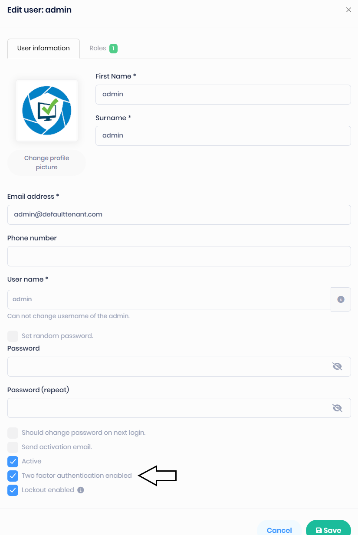Click the Roles count badge
Screen dimensions: 358x535
click(x=113, y=49)
